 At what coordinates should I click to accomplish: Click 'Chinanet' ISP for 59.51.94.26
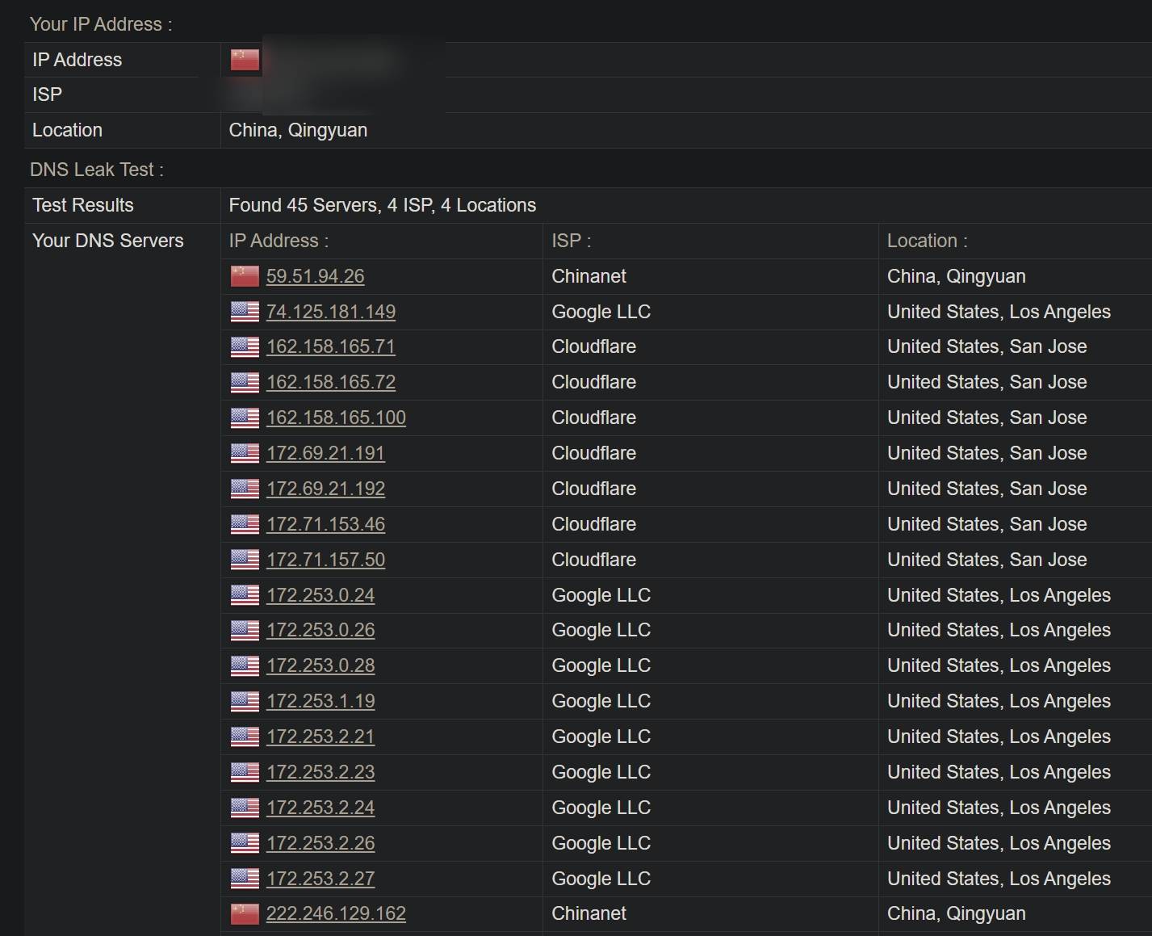tap(589, 276)
